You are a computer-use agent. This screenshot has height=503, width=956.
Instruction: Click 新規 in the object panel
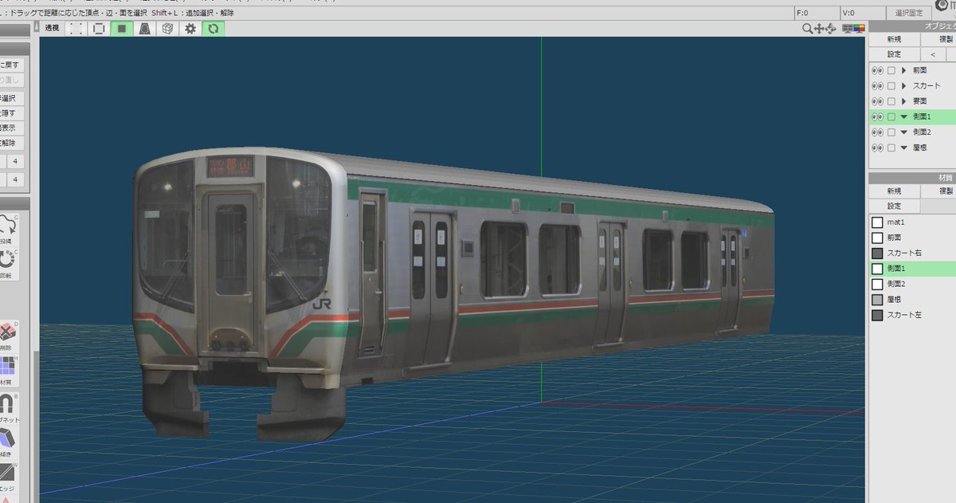(x=894, y=39)
